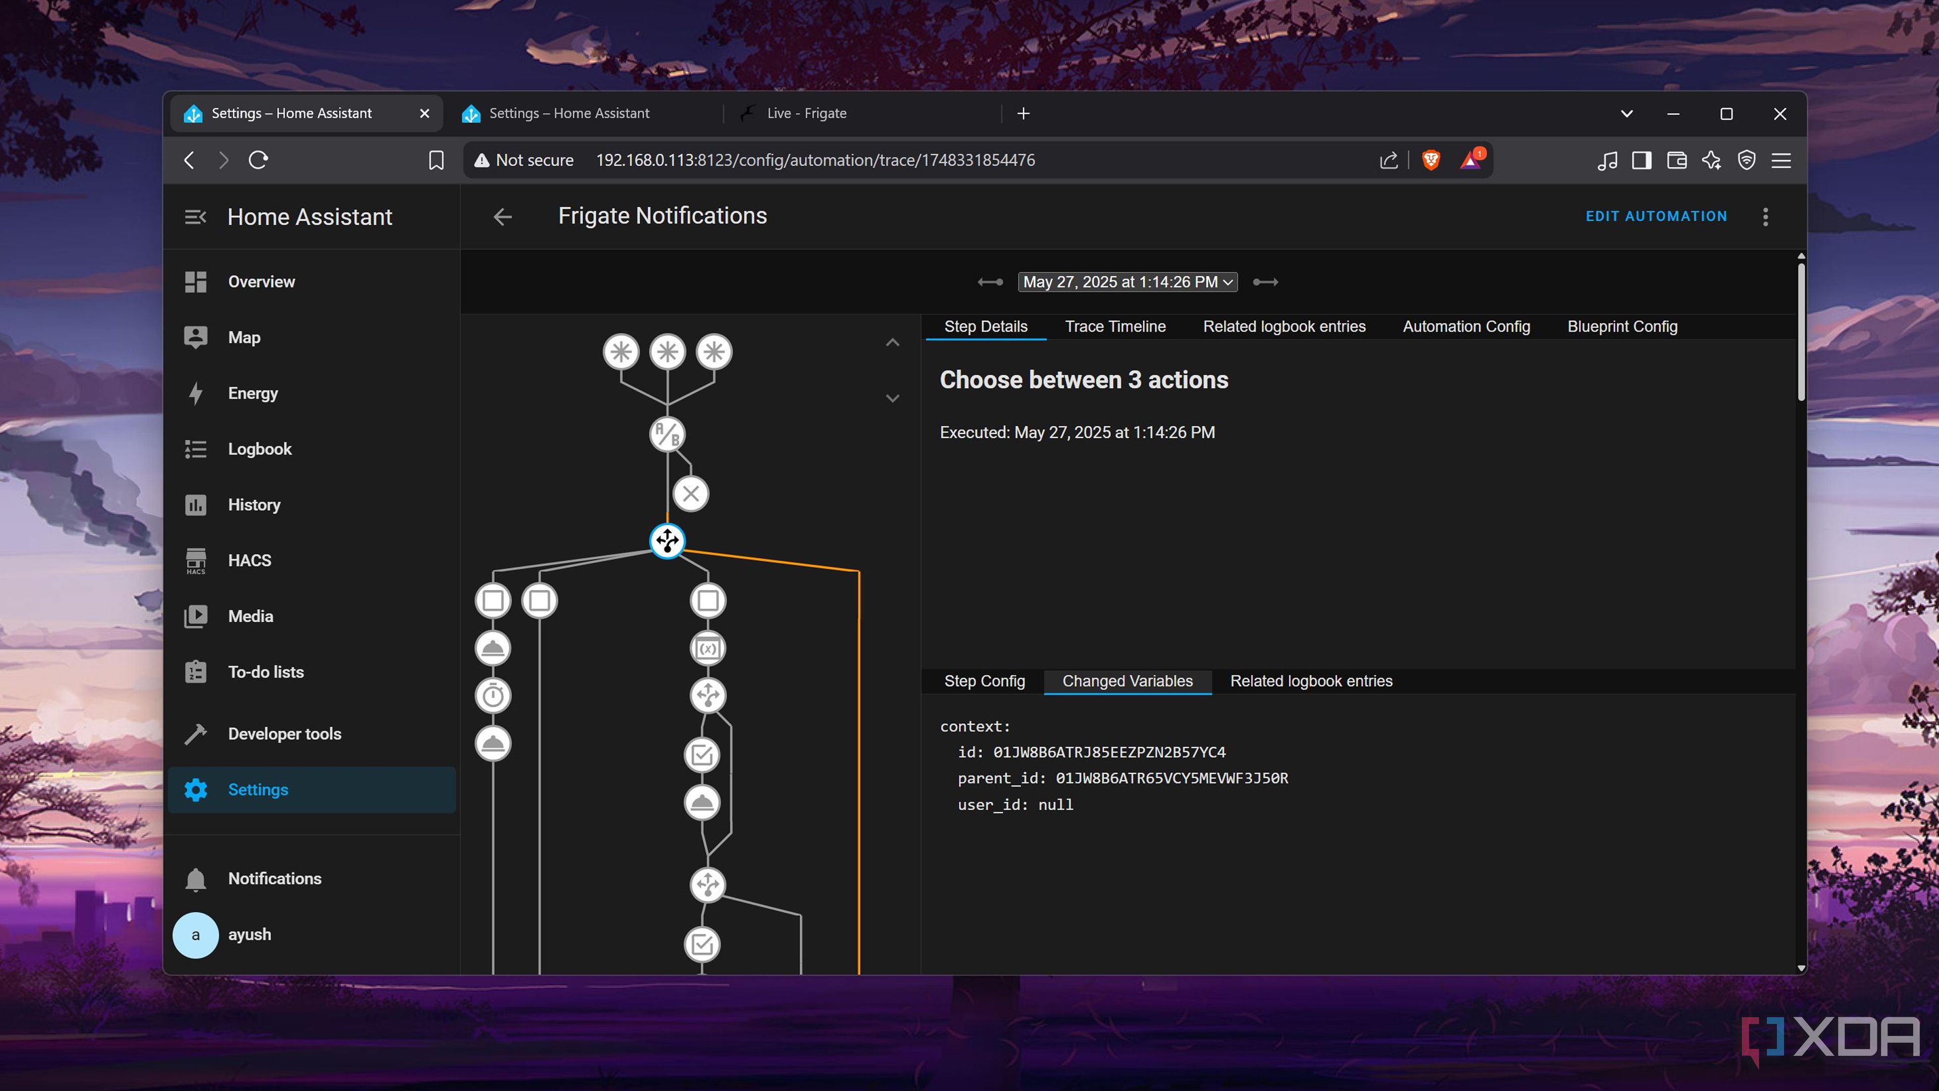Open HACS from the sidebar
This screenshot has width=1939, height=1091.
[249, 560]
